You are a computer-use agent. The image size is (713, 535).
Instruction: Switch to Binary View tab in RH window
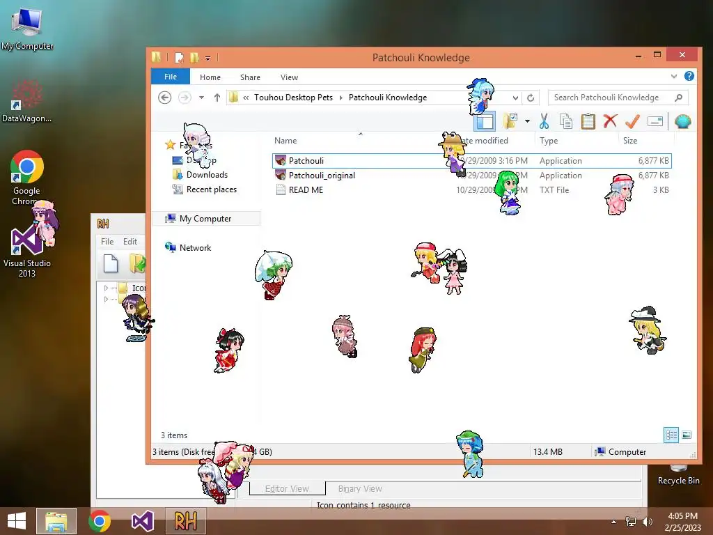[360, 488]
